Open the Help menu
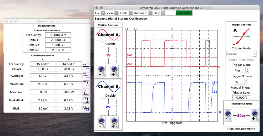Viewport: 263px width, 136px height. point(159,13)
